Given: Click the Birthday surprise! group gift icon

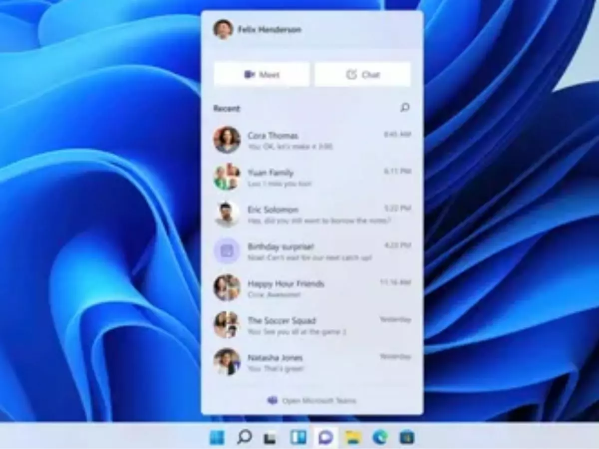Looking at the screenshot, I should 227,251.
